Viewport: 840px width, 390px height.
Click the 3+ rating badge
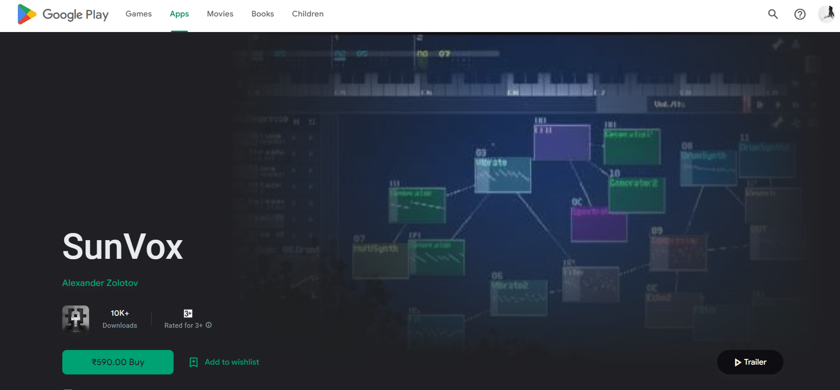(188, 313)
